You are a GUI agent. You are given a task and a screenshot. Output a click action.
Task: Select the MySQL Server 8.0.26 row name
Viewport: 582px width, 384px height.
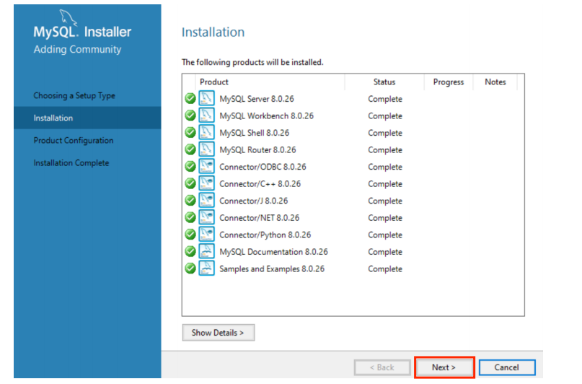(x=257, y=99)
